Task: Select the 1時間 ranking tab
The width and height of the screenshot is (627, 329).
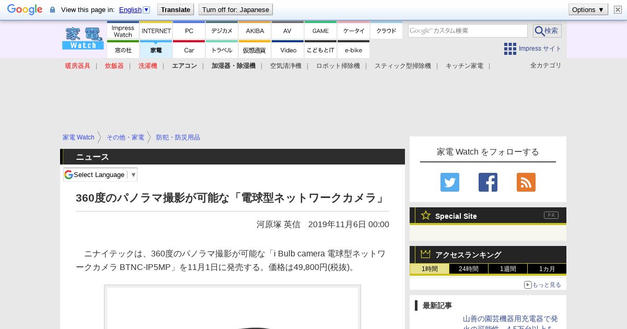Action: click(x=429, y=269)
